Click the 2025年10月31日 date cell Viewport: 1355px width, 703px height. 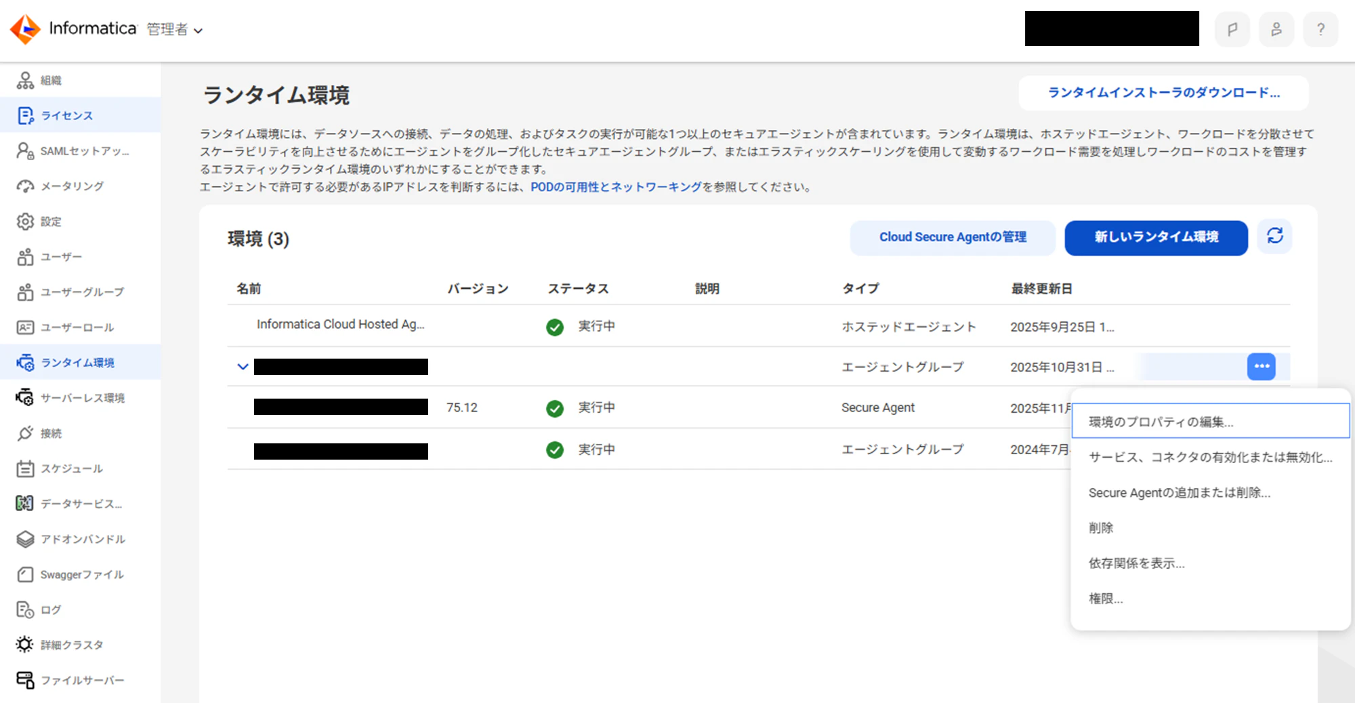pos(1062,367)
